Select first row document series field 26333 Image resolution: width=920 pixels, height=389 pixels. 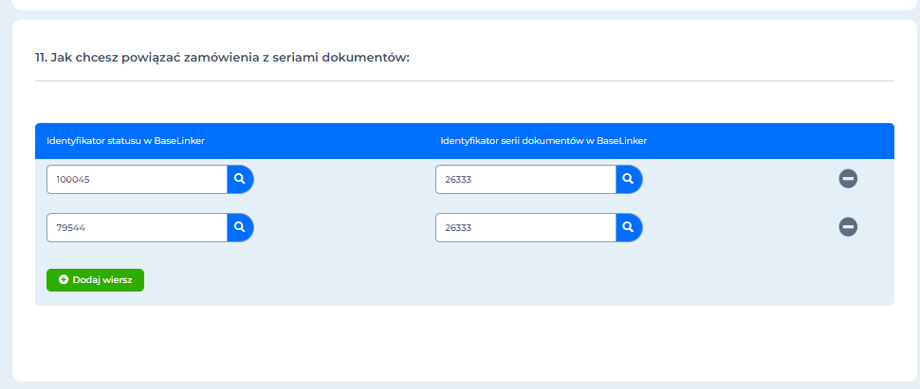[x=525, y=179]
